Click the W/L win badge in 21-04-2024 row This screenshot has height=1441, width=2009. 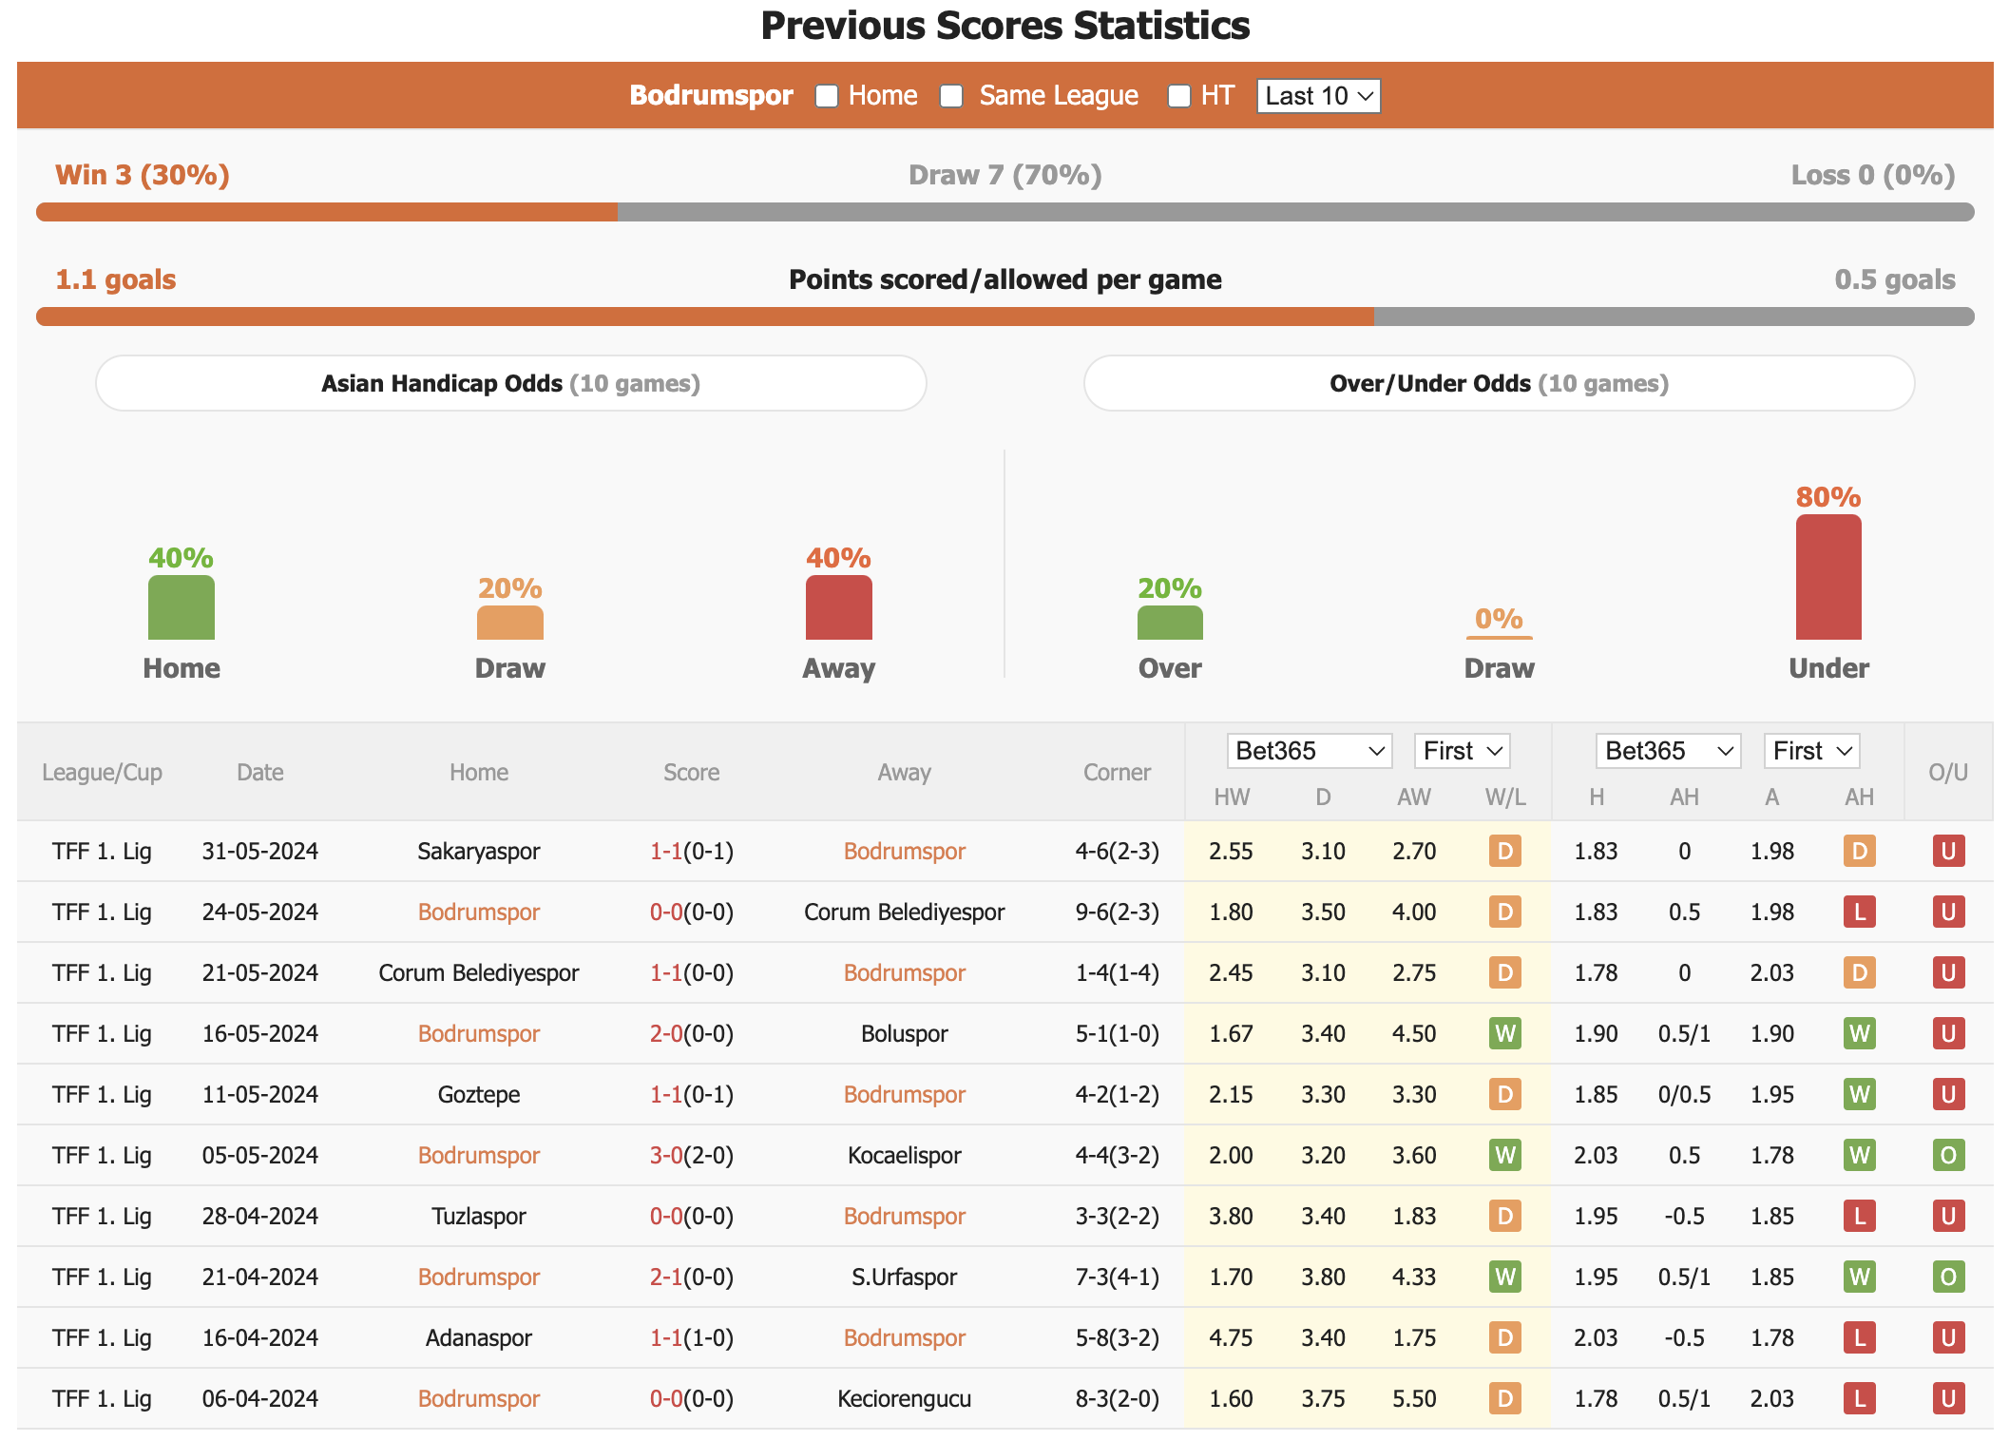[x=1505, y=1277]
